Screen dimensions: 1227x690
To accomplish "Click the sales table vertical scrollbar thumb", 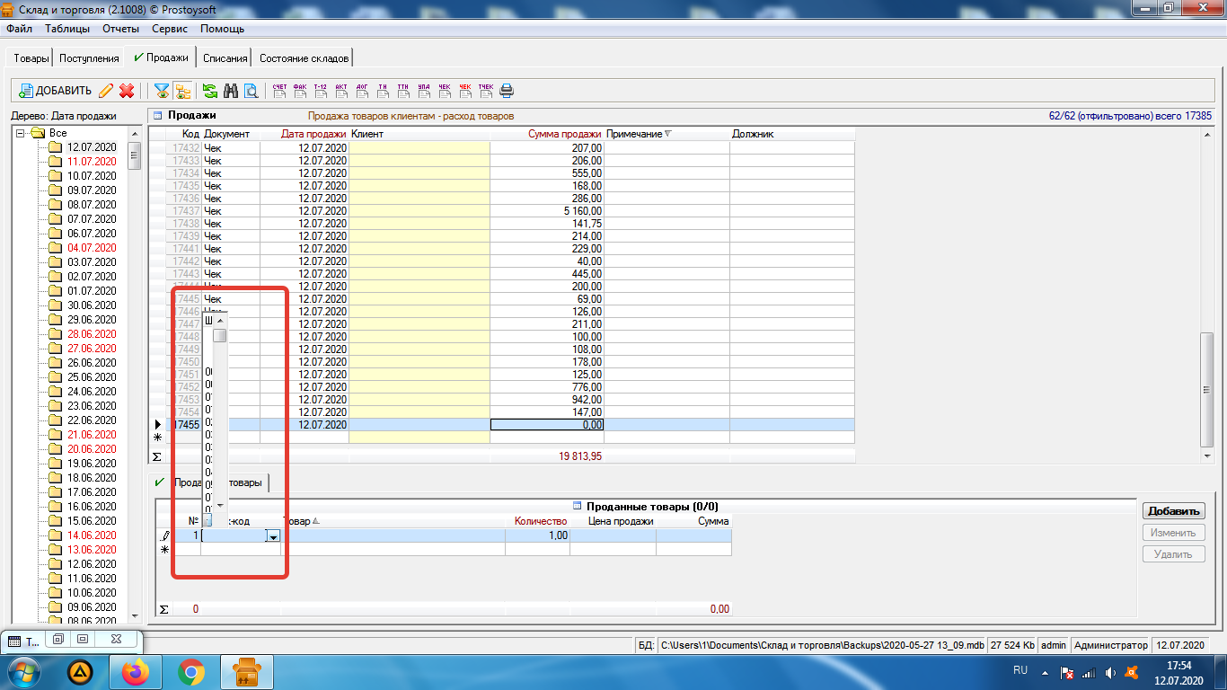I will [x=1207, y=389].
